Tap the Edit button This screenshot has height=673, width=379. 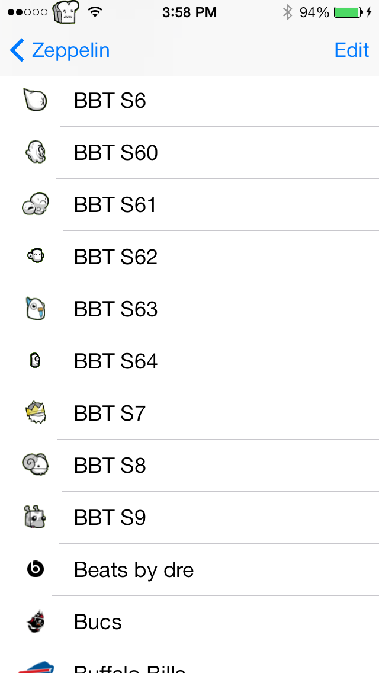point(352,50)
